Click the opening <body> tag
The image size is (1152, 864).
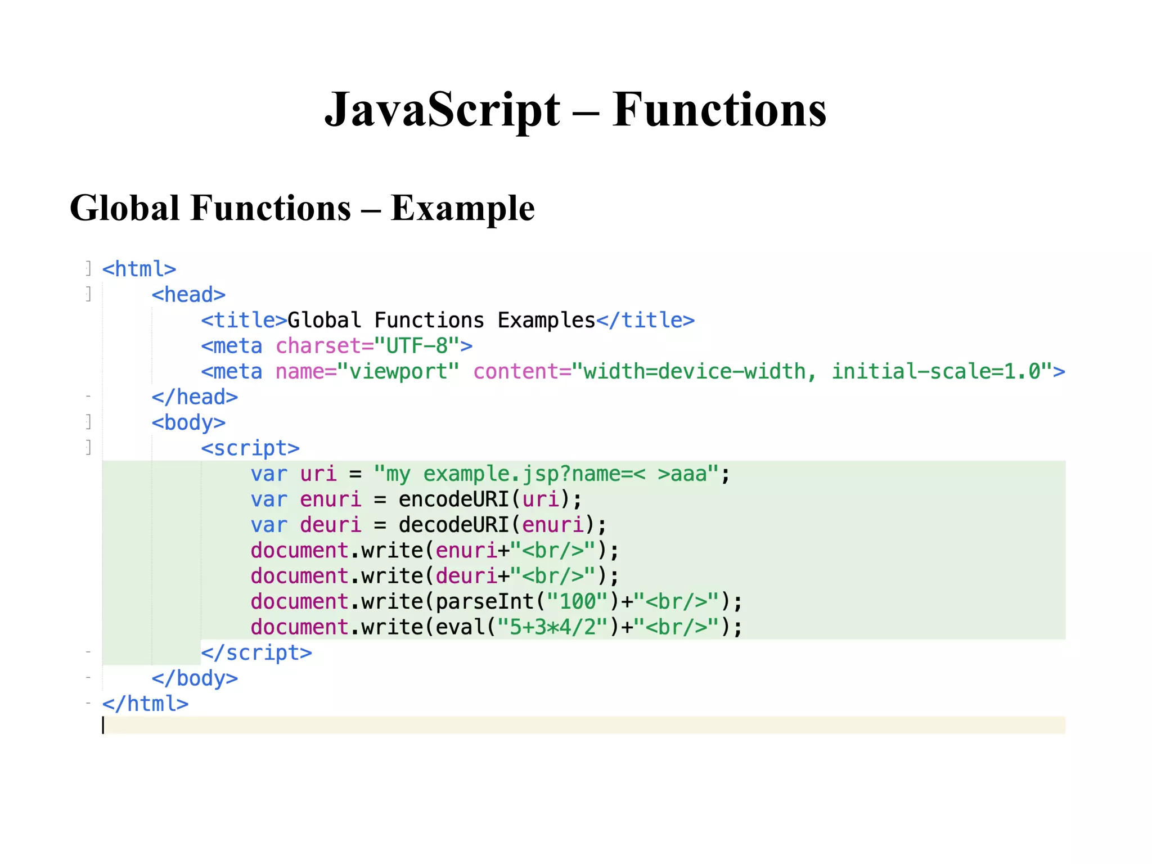click(x=188, y=422)
